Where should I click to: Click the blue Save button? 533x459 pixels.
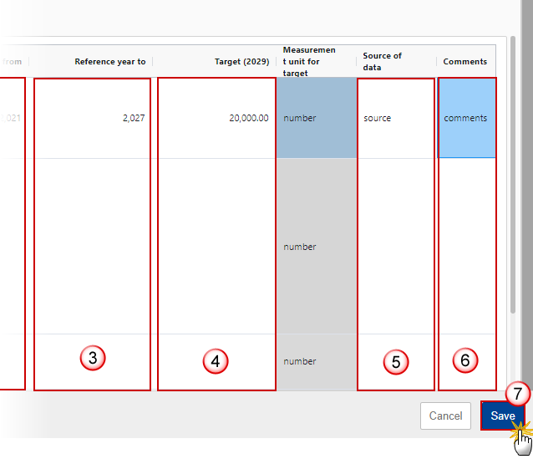point(502,416)
